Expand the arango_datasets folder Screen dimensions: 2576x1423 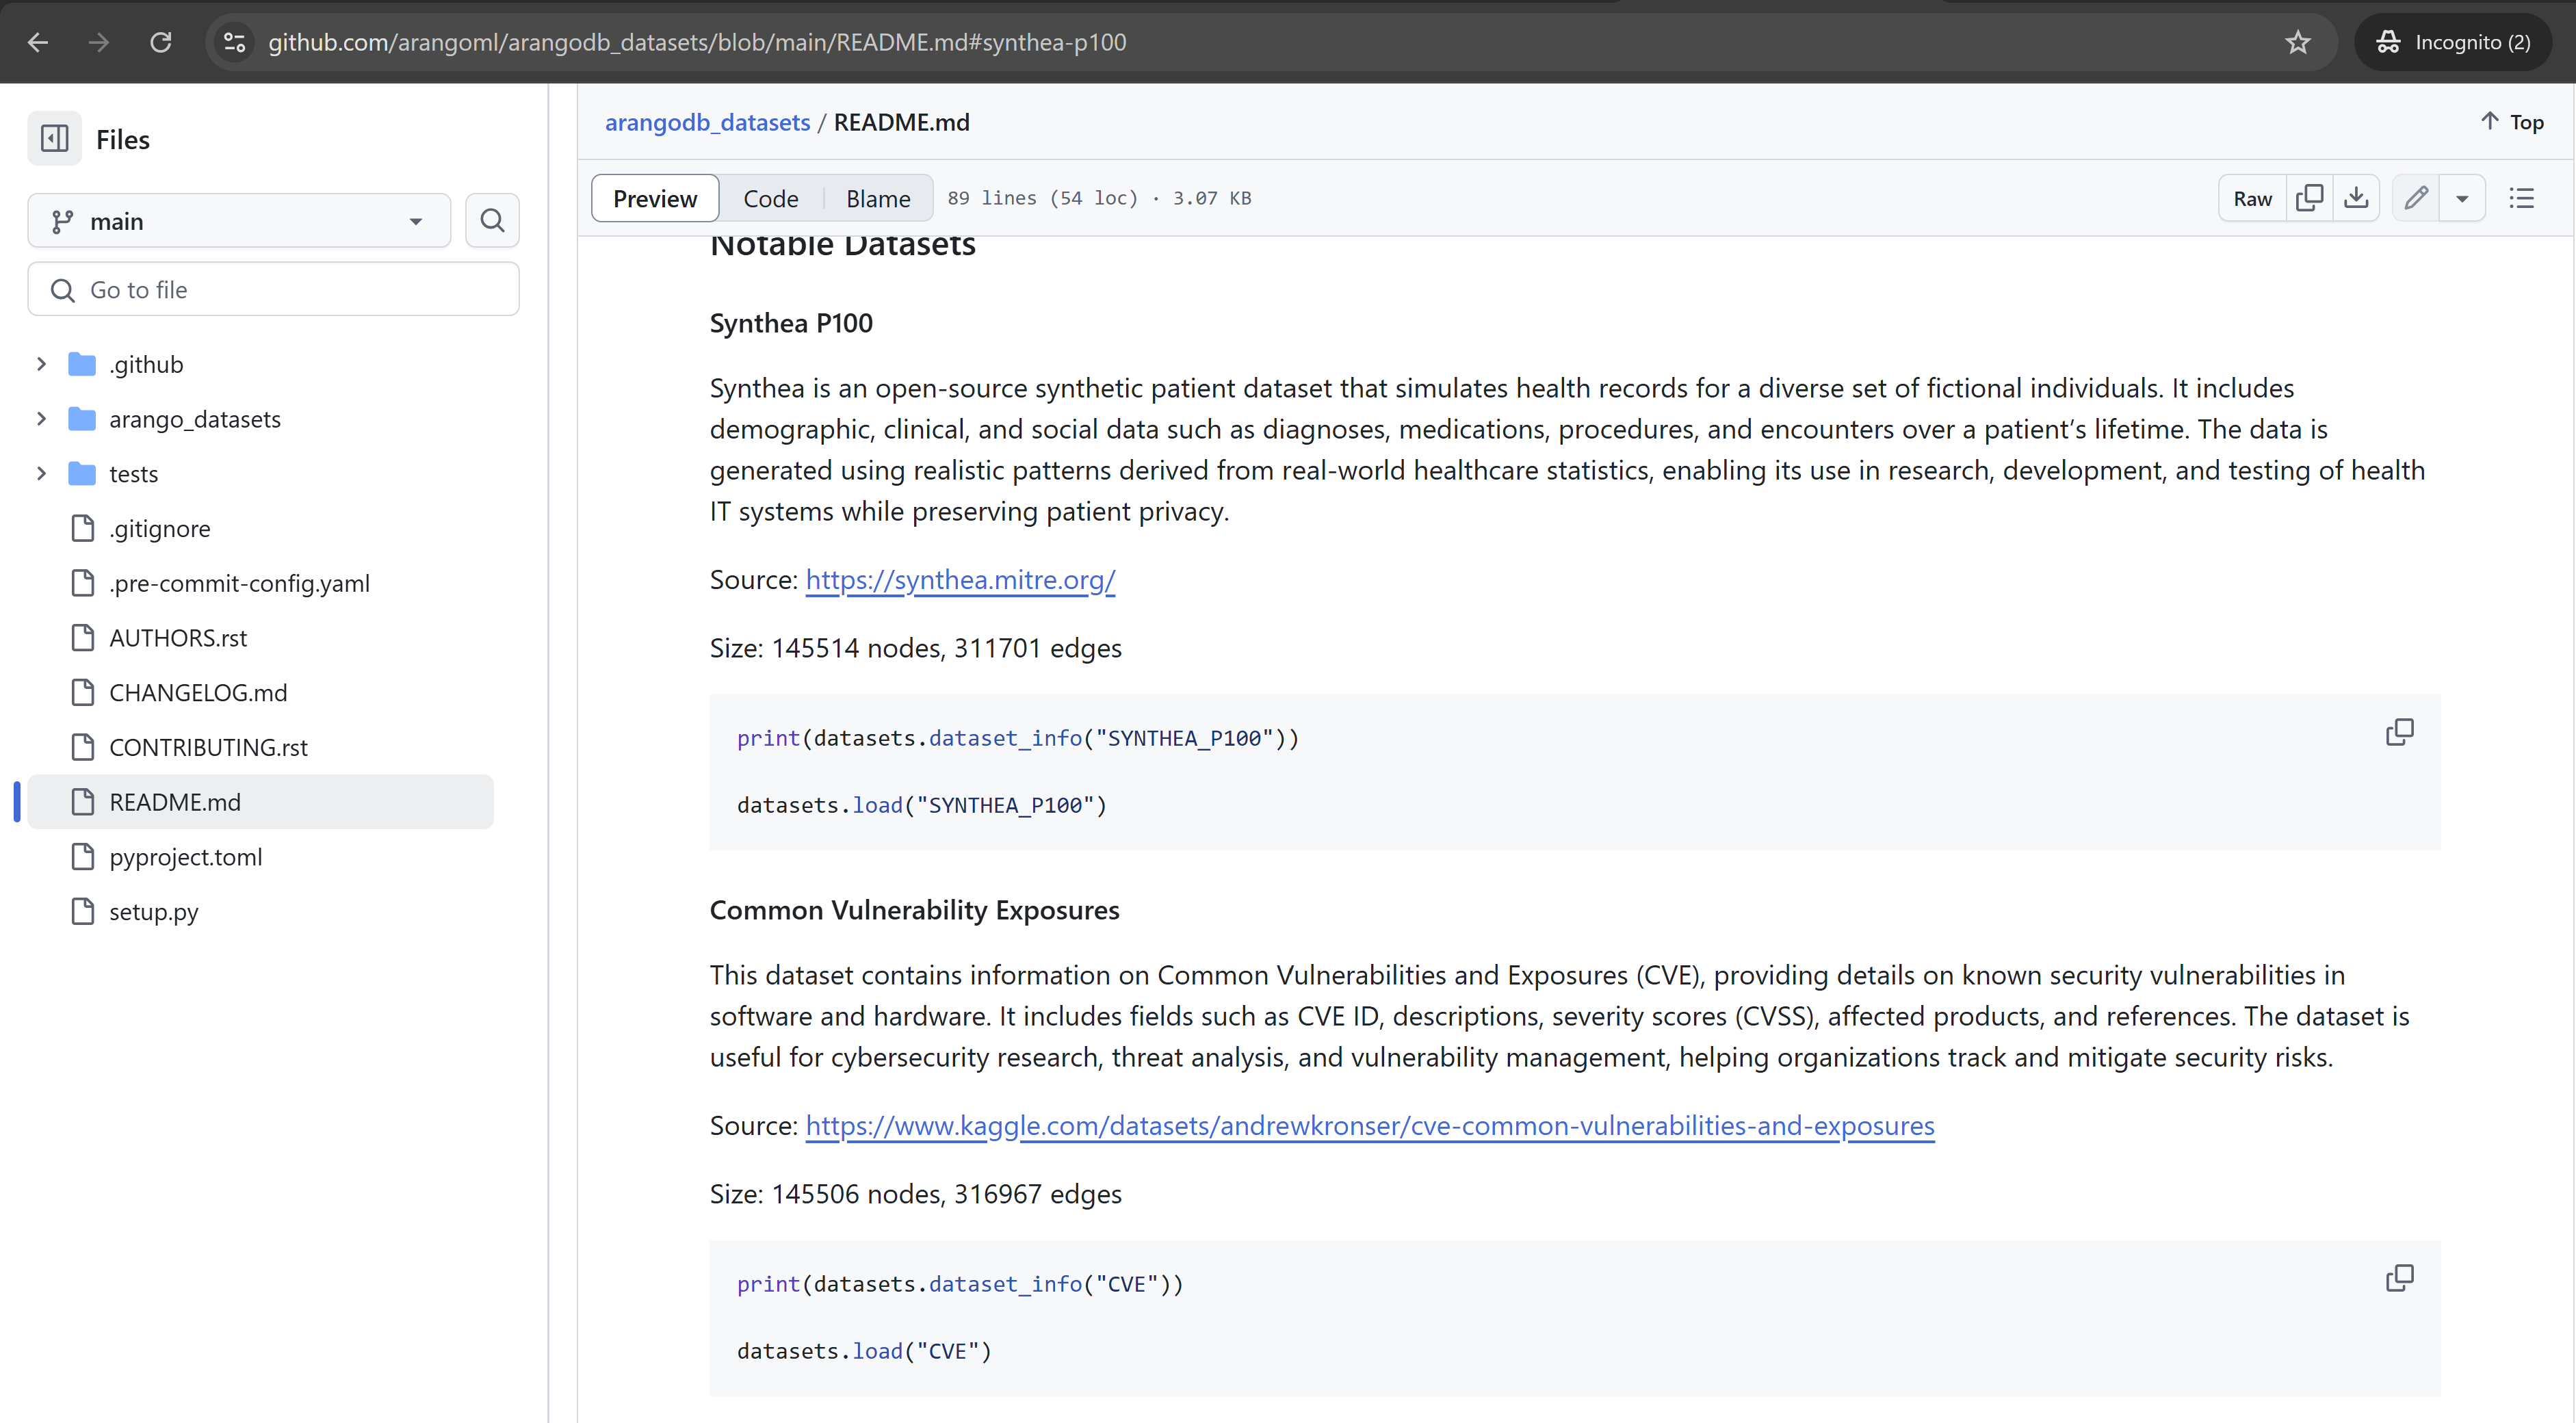click(x=41, y=419)
